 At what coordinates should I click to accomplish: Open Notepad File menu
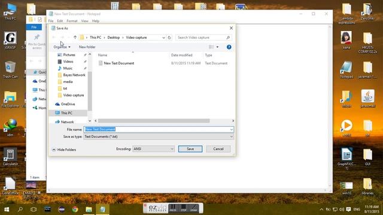point(50,21)
